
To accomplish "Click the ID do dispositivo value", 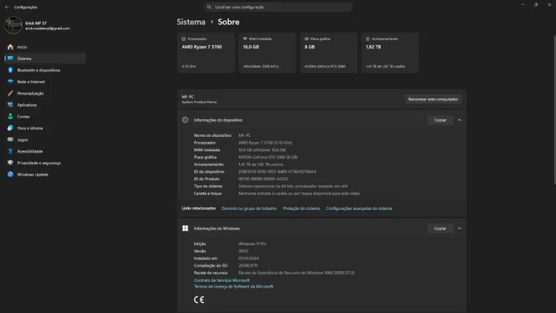I will (277, 171).
